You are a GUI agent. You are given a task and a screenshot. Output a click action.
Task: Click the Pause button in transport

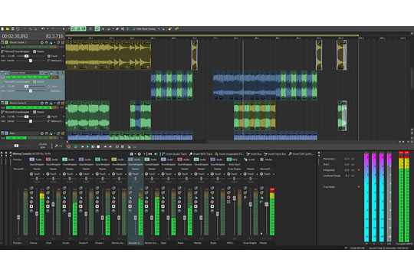pyautogui.click(x=93, y=146)
